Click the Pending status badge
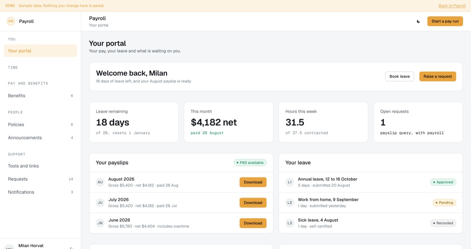Viewport: 471px width, 249px height. point(444,203)
